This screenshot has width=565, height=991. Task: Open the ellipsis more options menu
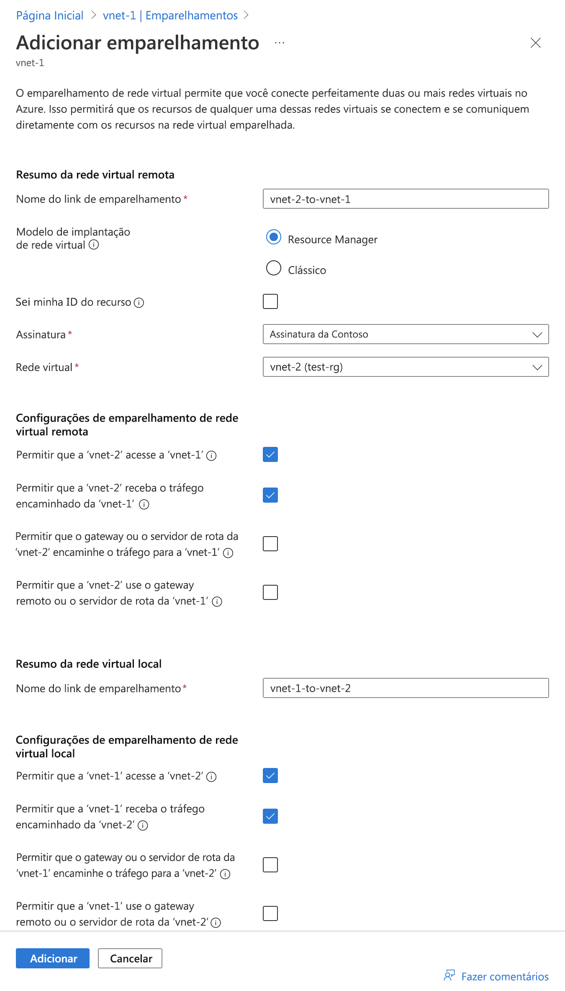280,43
